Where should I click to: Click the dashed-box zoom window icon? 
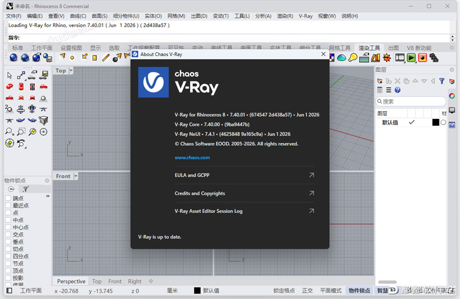21,131
